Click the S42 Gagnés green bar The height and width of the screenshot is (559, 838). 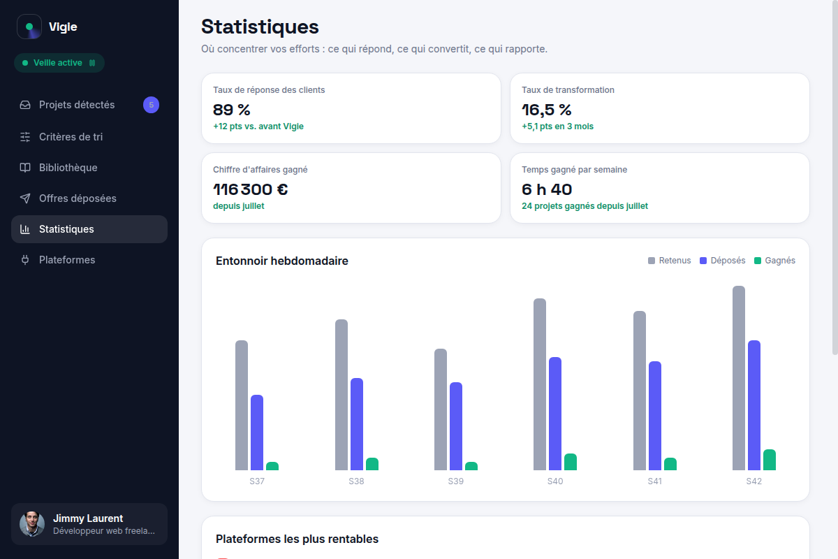(x=770, y=460)
